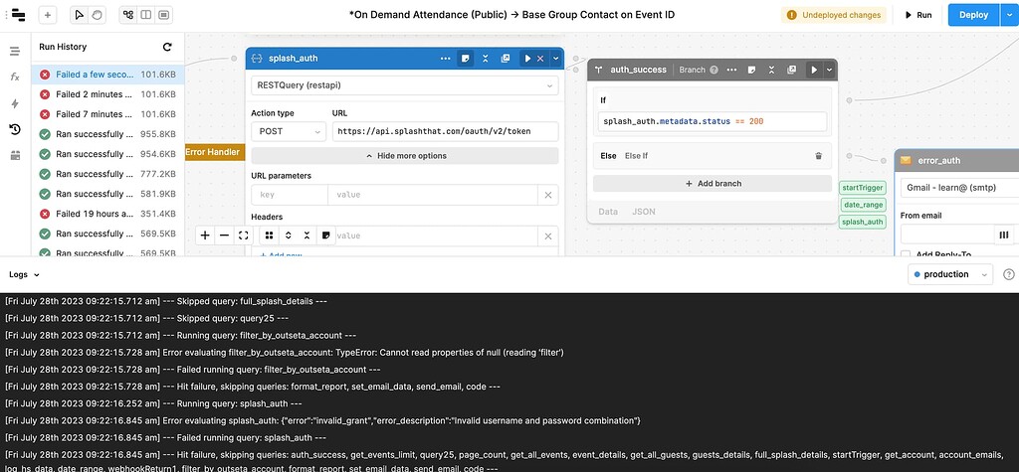This screenshot has width=1019, height=472.
Task: Switch to list layout view
Action: click(x=164, y=15)
